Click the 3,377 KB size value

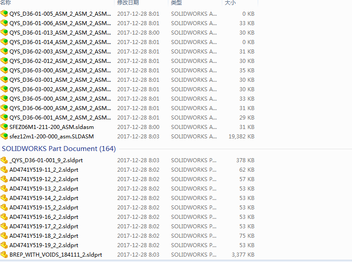(243, 254)
